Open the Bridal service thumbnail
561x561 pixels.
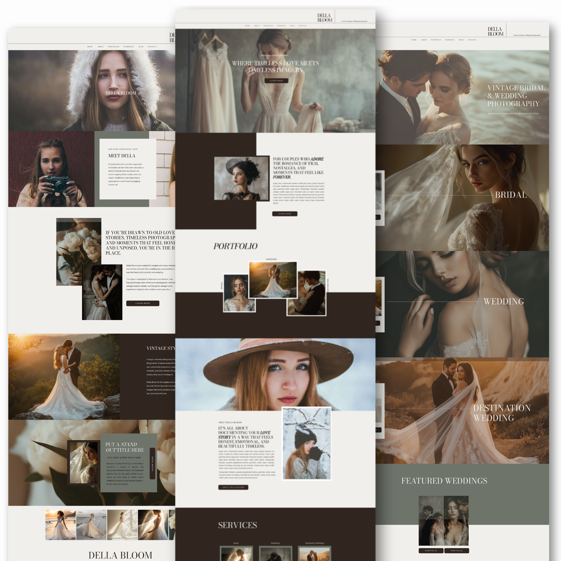click(236, 553)
